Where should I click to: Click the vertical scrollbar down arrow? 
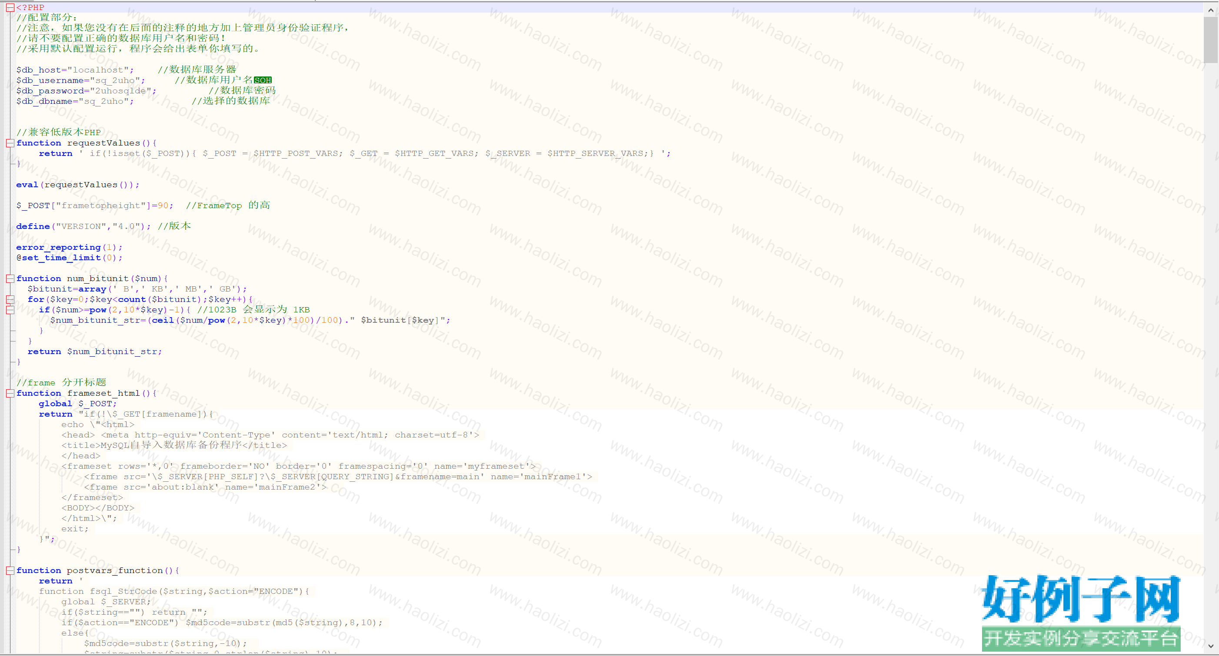[1210, 646]
